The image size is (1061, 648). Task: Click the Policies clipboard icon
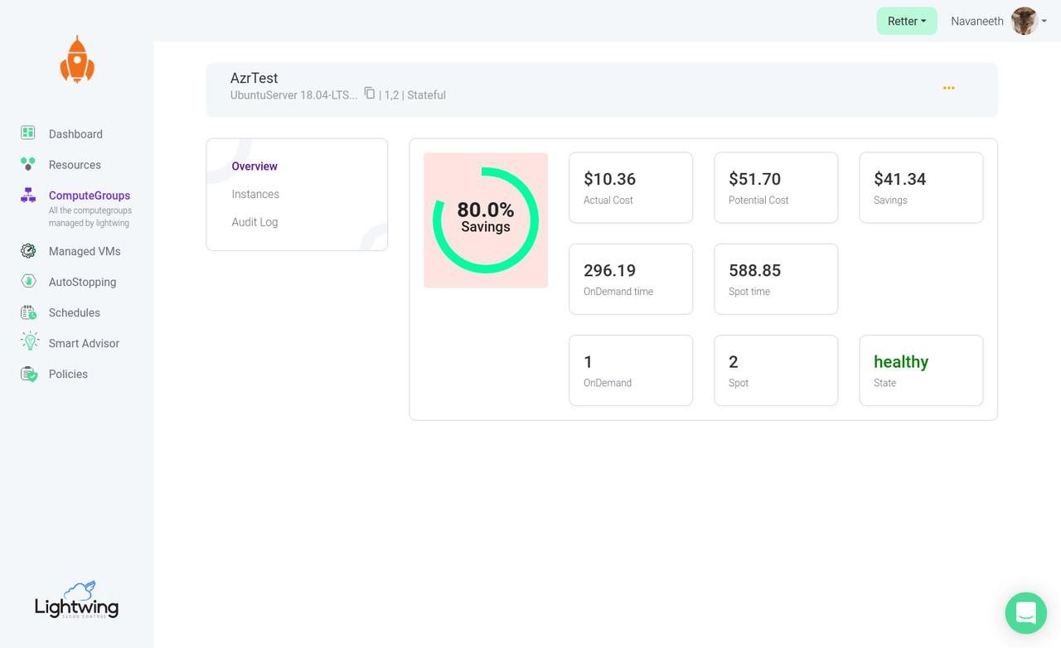tap(29, 374)
